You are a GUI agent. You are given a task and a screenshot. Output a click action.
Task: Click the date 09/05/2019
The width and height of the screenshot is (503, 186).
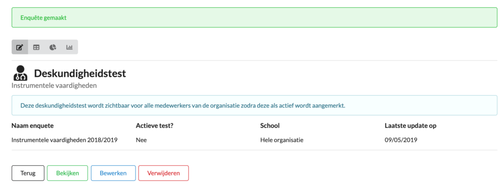point(400,140)
